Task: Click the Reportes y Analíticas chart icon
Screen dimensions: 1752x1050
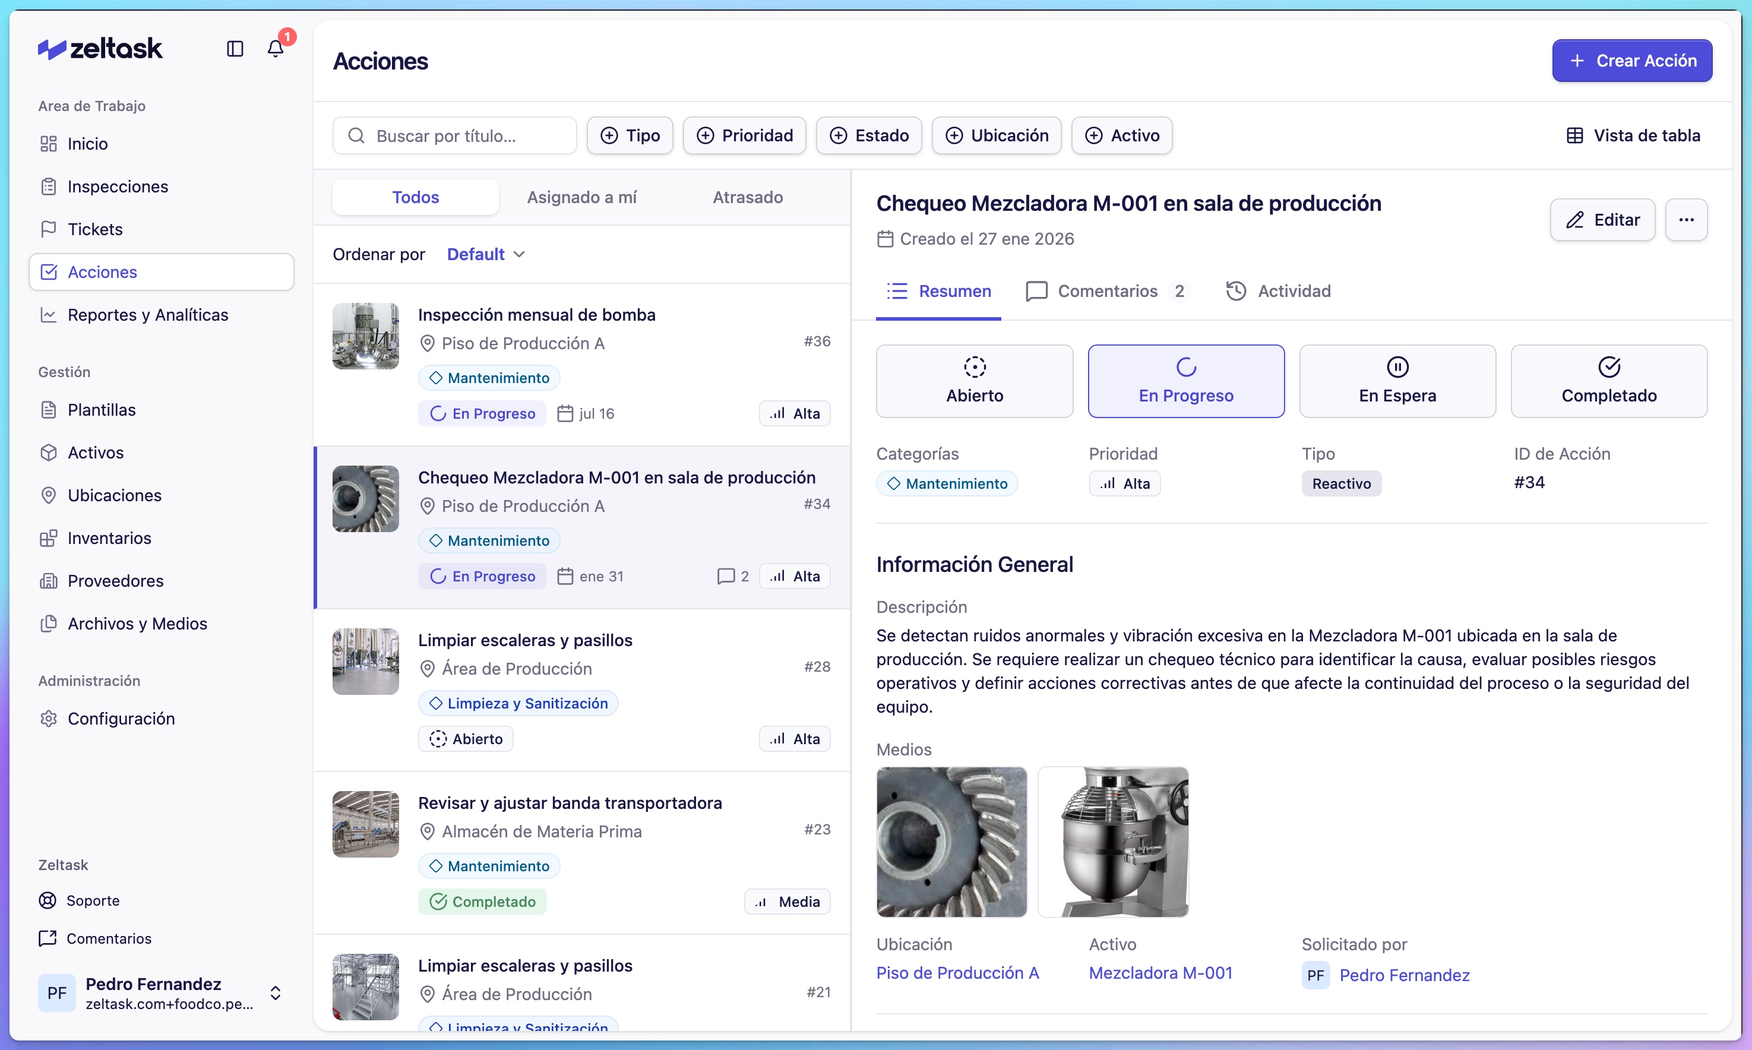Action: [x=48, y=315]
